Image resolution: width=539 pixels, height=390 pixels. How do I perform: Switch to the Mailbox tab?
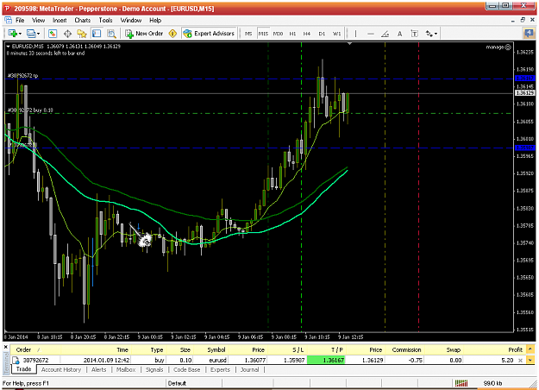coord(126,369)
